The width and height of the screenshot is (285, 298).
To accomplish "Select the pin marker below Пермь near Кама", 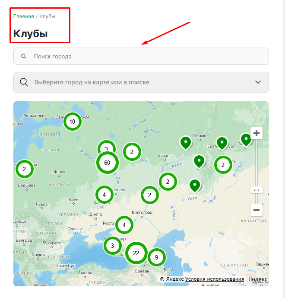I will click(199, 162).
